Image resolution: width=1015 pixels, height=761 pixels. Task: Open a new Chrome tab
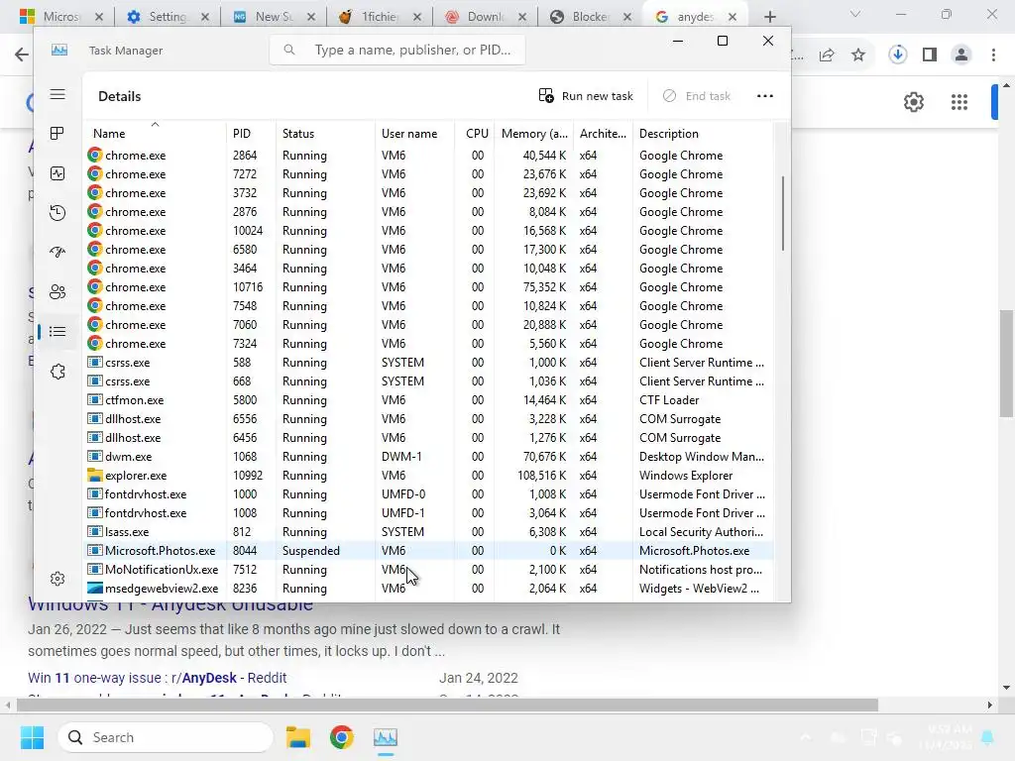769,17
